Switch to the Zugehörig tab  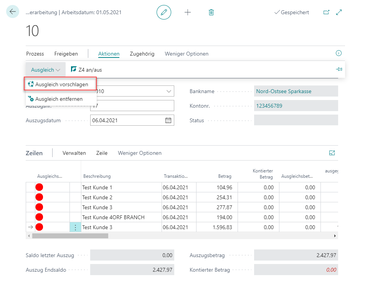tap(142, 54)
